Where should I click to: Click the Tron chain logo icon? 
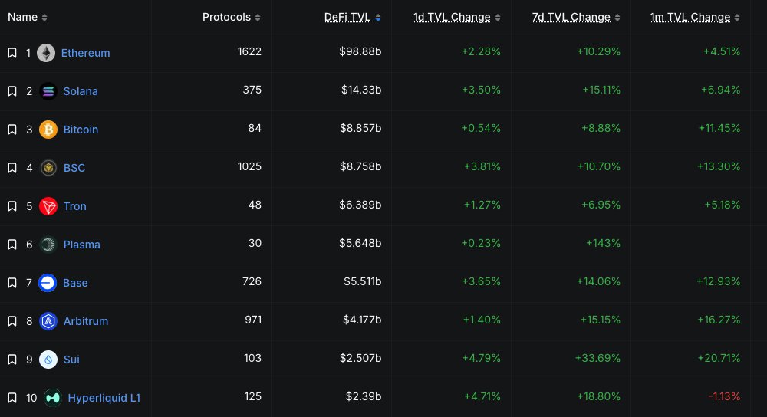(x=48, y=206)
